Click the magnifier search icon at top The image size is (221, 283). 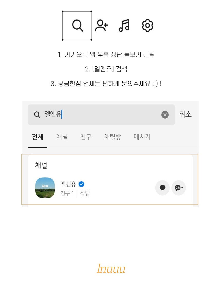(x=78, y=26)
